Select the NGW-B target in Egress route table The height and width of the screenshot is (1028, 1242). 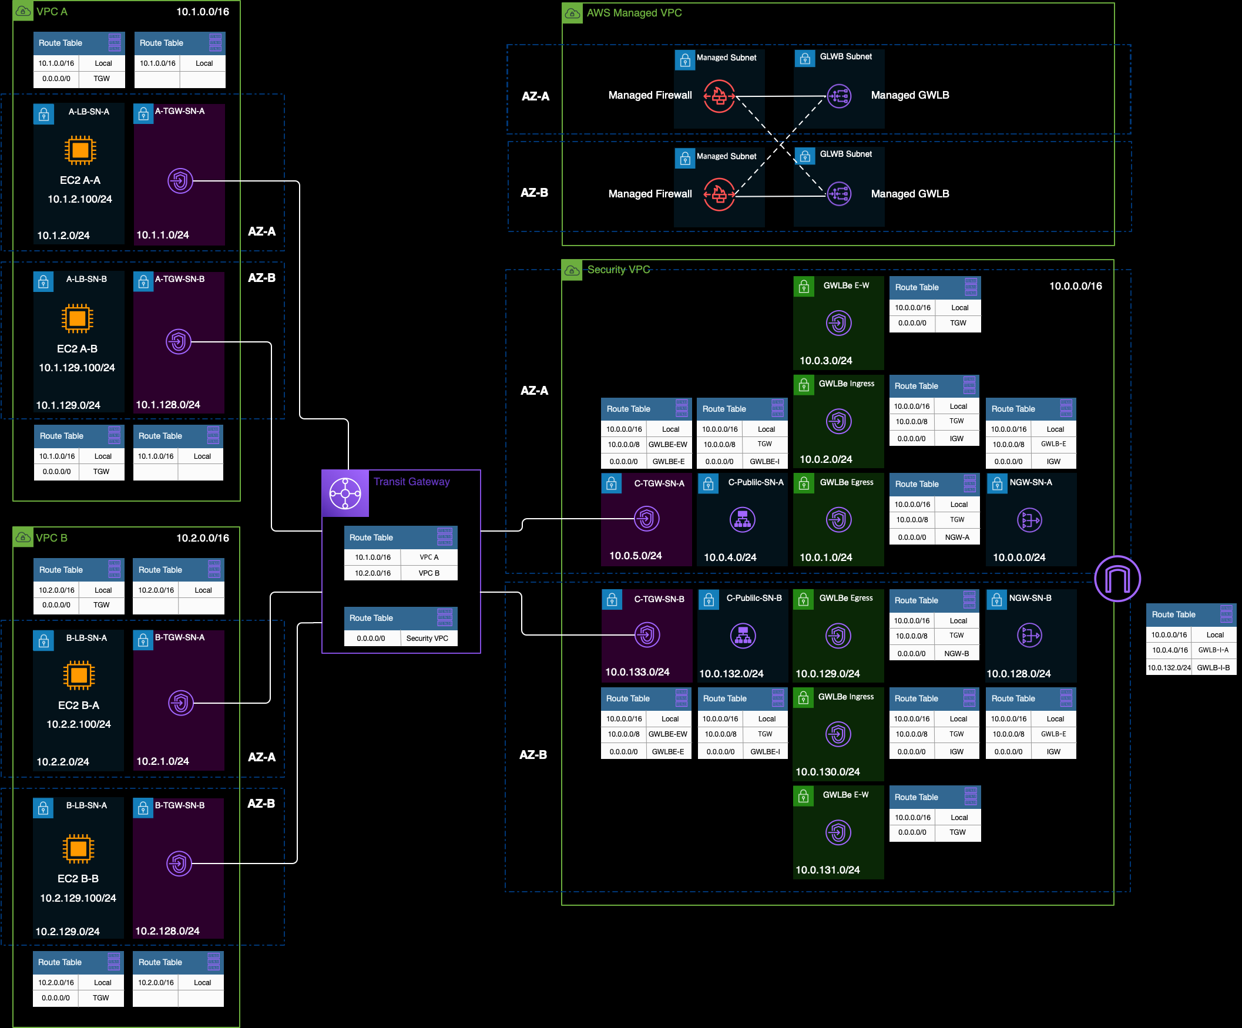[956, 654]
